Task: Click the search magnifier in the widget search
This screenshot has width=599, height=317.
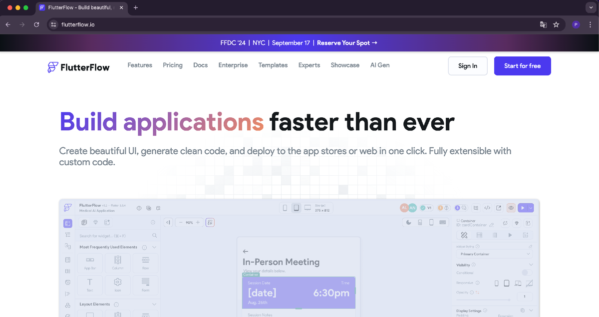Action: pos(155,236)
